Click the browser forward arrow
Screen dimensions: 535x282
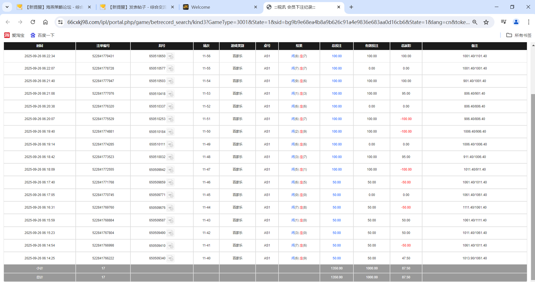tap(20, 22)
